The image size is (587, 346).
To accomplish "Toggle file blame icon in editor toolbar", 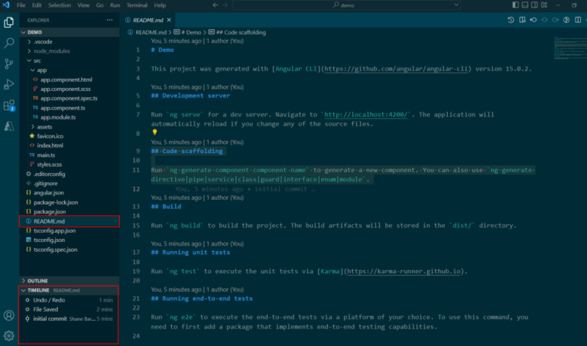I will click(x=566, y=20).
